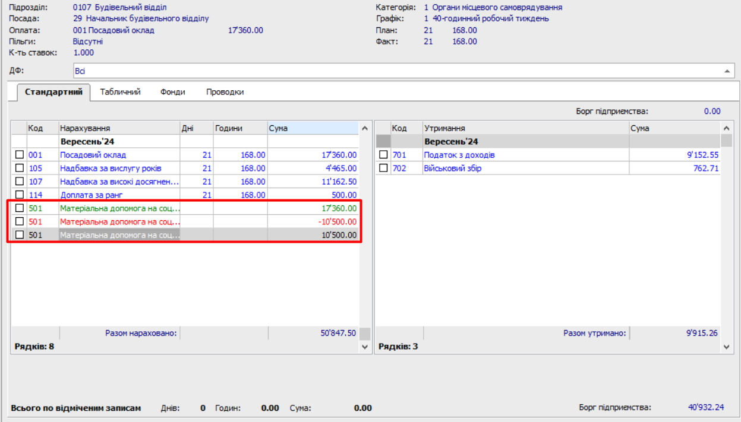Tick the checkbox of the green 501 row
The width and height of the screenshot is (741, 422).
[x=20, y=208]
